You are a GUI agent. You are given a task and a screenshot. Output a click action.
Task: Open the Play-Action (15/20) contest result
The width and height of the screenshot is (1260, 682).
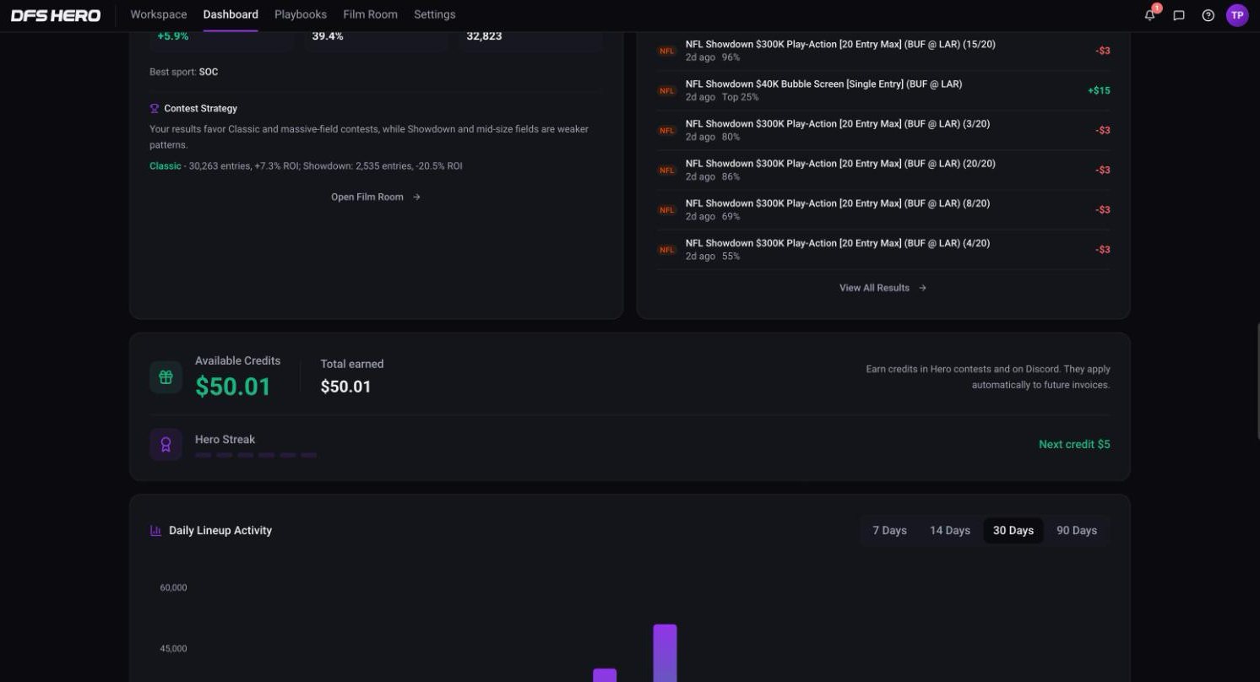(x=883, y=51)
